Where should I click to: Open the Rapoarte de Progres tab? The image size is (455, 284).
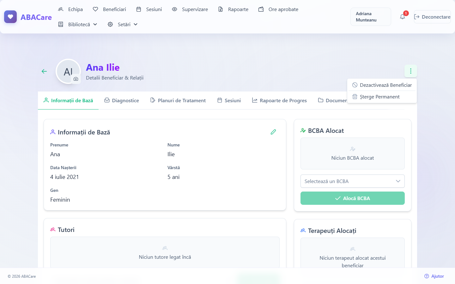coord(279,100)
